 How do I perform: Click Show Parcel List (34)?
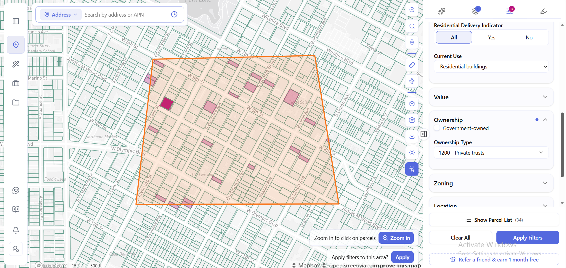494,220
